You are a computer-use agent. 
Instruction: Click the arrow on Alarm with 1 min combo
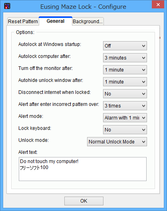pos(143,118)
